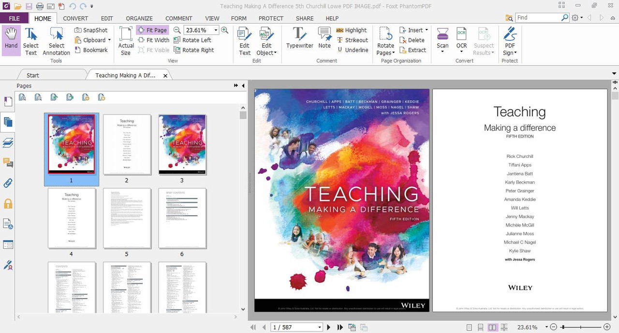Enable Fit Width view mode
The width and height of the screenshot is (619, 333).
click(x=153, y=40)
